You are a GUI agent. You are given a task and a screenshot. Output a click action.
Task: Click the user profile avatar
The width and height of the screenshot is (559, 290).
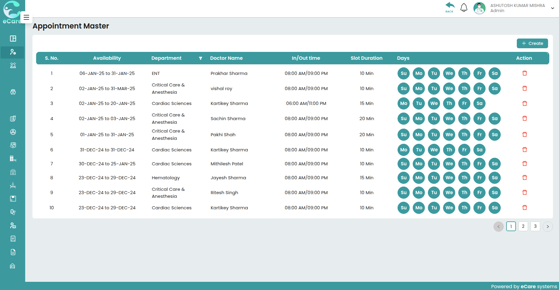coord(479,8)
